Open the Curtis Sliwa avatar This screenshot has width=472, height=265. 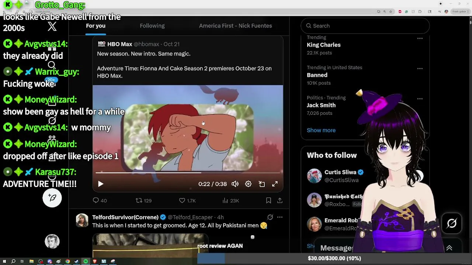pos(314,176)
